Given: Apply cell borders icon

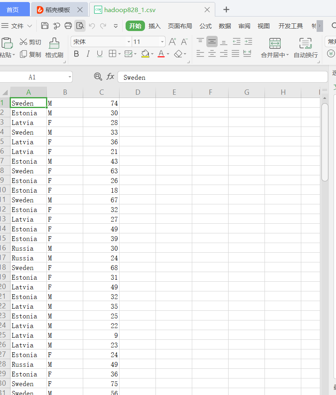Looking at the screenshot, I should click(112, 54).
